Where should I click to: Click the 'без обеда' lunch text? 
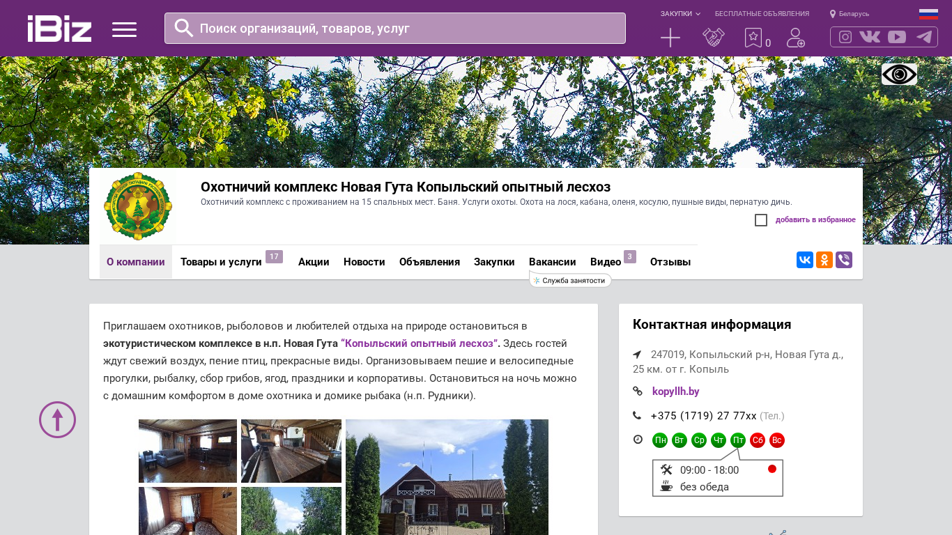tap(705, 487)
